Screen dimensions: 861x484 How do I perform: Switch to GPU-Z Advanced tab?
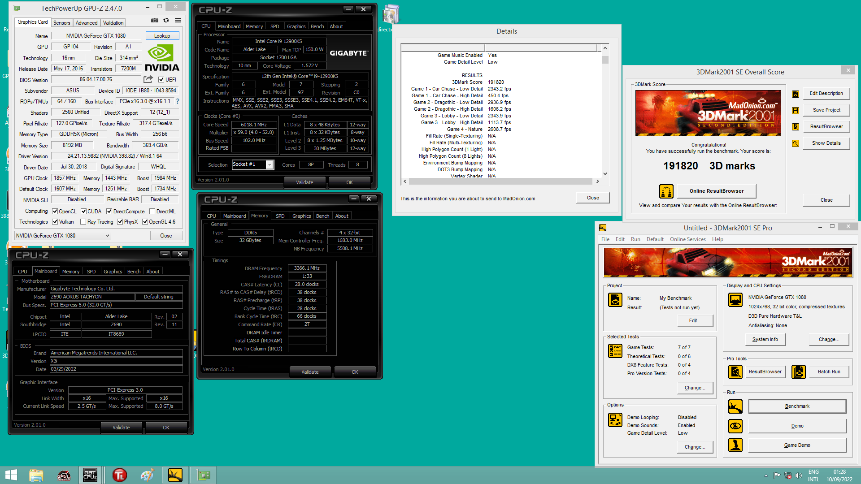87,23
